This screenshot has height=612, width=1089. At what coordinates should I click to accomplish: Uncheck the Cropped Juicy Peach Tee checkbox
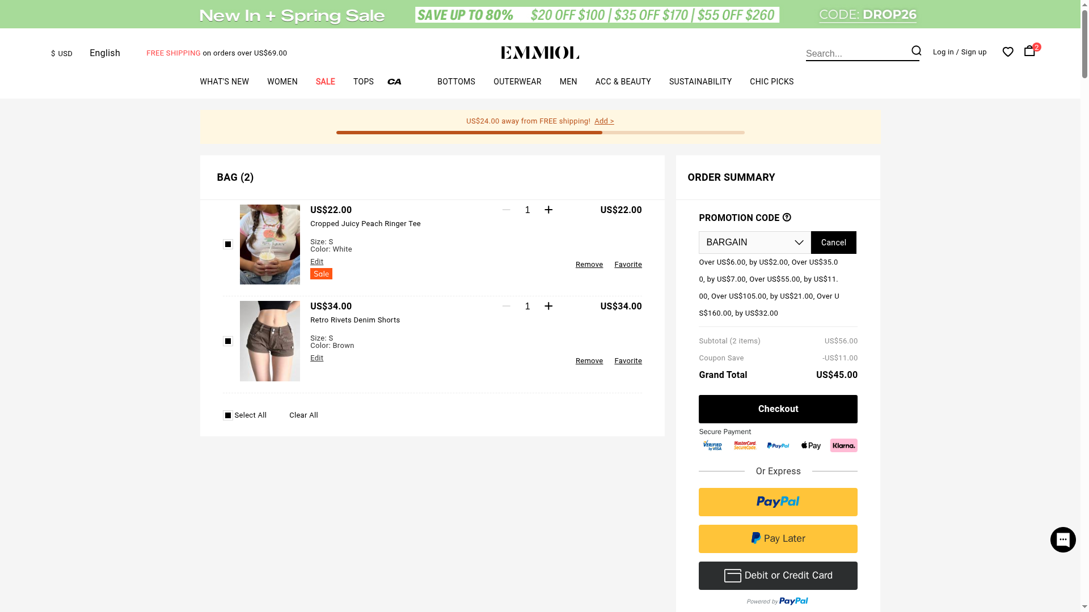228,244
